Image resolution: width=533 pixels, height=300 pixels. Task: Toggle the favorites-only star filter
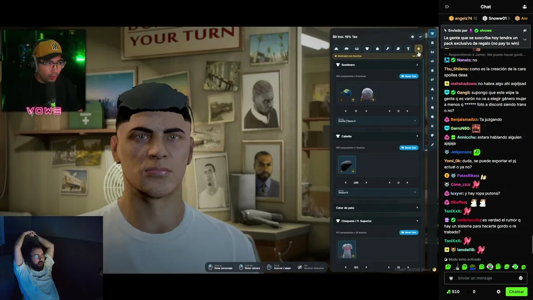(418, 49)
